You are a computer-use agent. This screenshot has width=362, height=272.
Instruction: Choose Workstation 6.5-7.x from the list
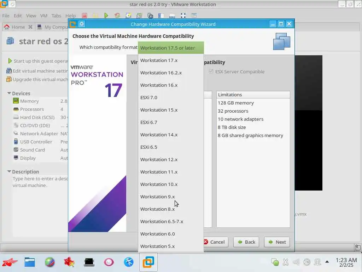(x=171, y=222)
